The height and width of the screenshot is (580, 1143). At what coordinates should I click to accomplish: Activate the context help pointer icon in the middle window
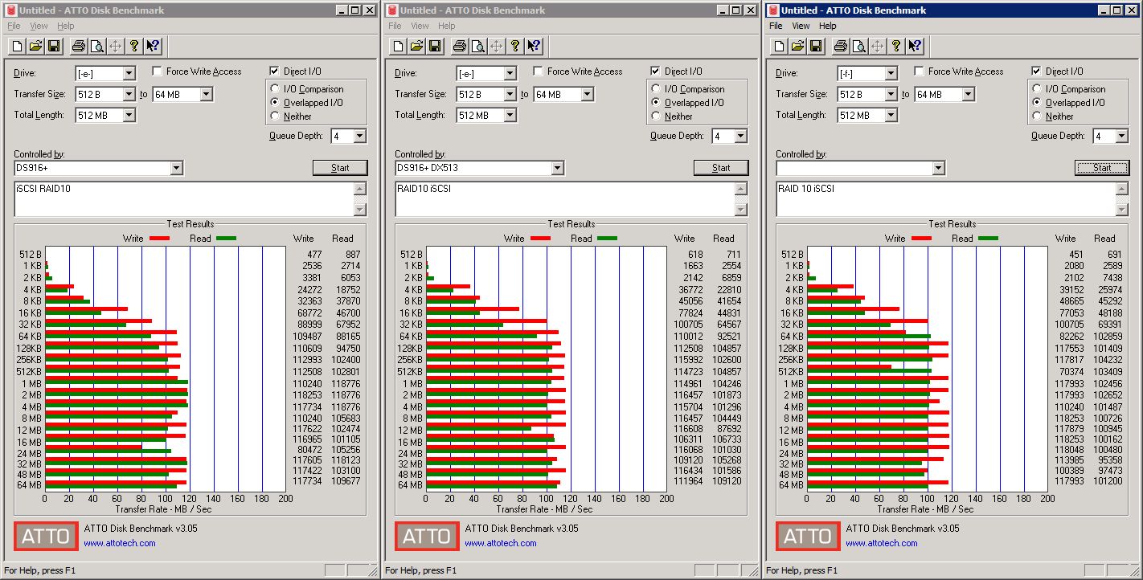pyautogui.click(x=533, y=46)
